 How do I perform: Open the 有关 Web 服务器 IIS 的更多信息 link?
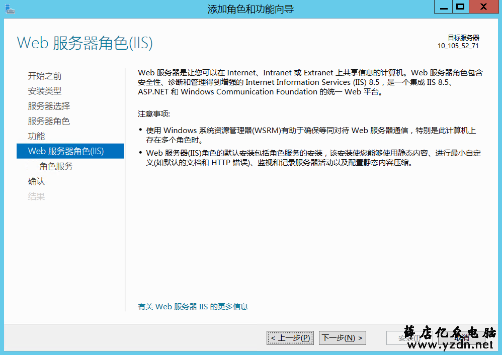coord(193,306)
